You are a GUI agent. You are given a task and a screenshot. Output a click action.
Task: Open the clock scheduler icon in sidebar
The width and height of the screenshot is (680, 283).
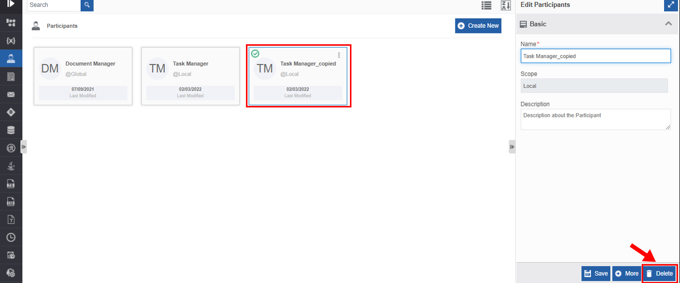(x=10, y=238)
